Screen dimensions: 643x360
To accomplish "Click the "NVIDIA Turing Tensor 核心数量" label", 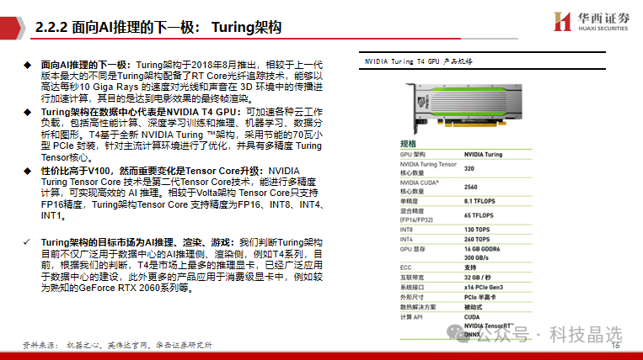I will (x=428, y=168).
